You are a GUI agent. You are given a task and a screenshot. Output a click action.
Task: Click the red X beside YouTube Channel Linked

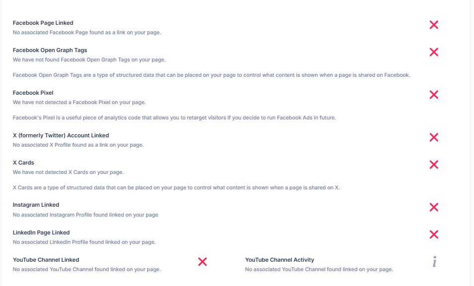click(x=202, y=262)
